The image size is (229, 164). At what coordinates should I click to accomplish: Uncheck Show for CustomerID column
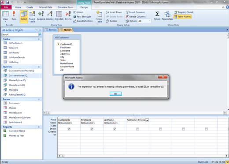tap(69, 129)
